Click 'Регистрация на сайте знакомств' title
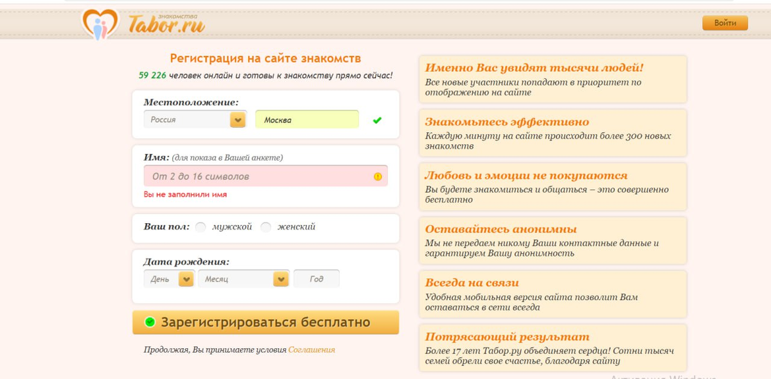771x379 pixels. click(265, 58)
